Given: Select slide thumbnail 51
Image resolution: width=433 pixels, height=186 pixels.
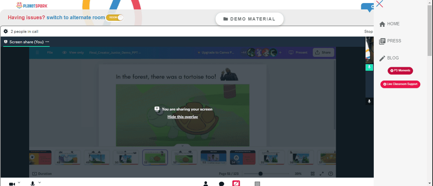Looking at the screenshot, I should coord(155,157).
